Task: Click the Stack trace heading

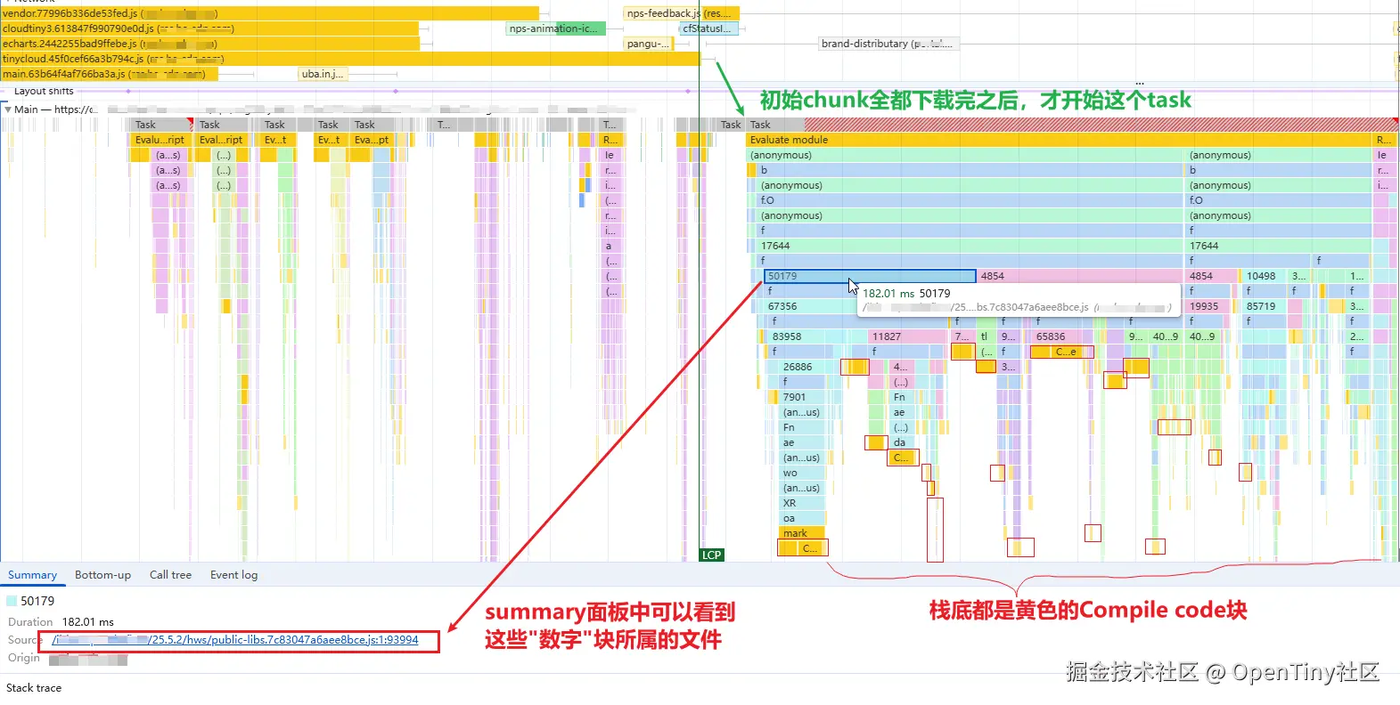Action: coord(34,688)
